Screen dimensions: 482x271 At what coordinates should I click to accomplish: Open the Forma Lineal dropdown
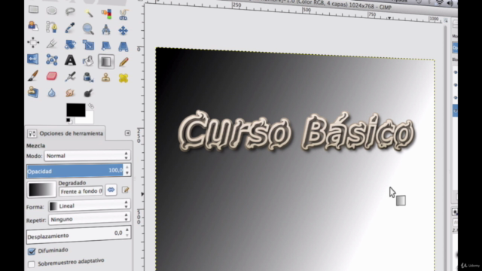[89, 206]
